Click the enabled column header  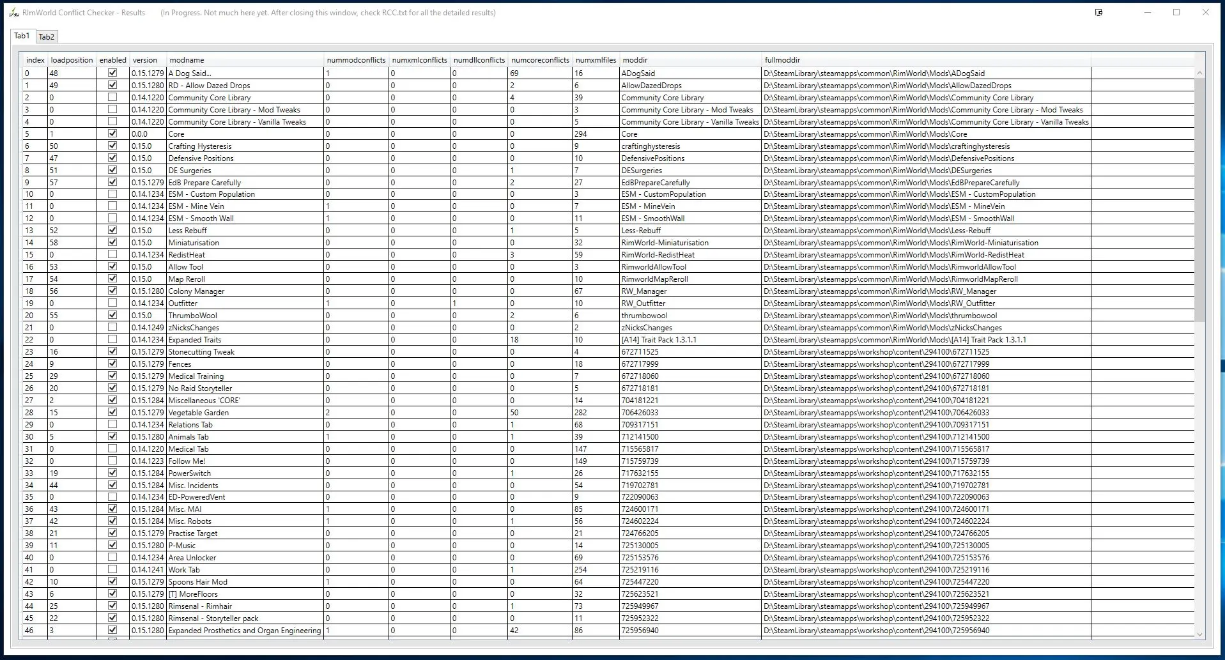pyautogui.click(x=112, y=60)
